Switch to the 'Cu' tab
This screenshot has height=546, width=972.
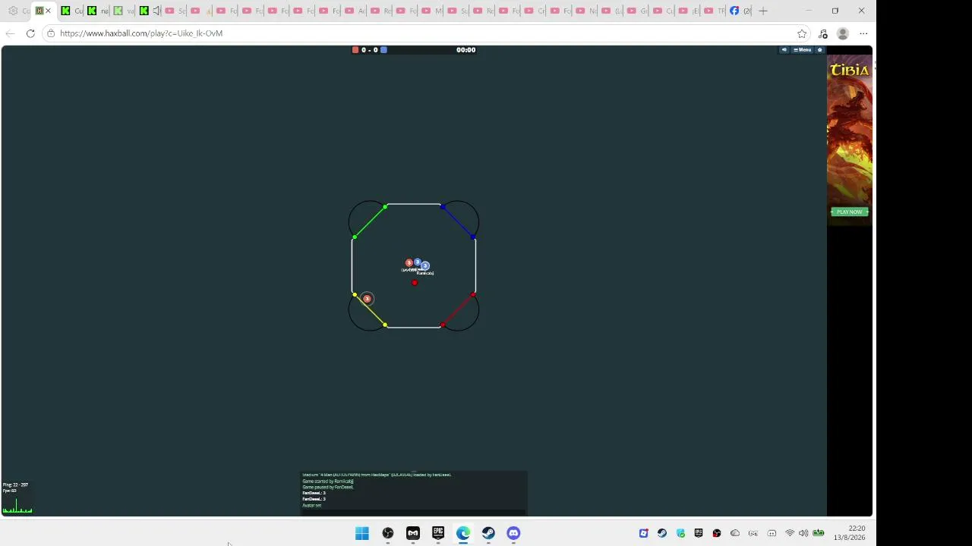[x=72, y=11]
